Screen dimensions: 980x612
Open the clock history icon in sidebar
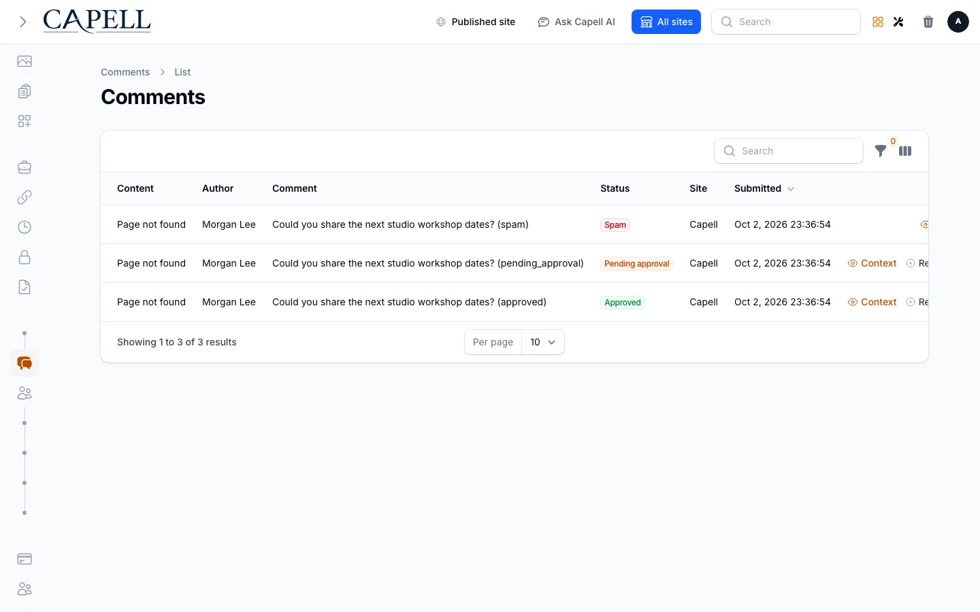tap(24, 227)
